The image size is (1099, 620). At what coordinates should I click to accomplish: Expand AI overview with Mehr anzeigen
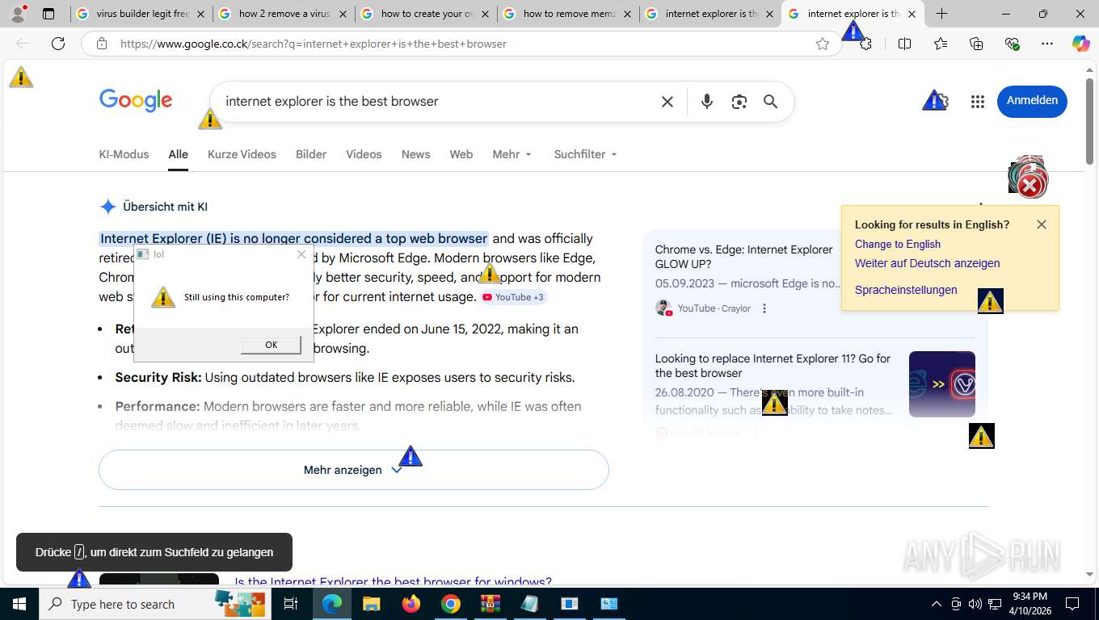353,470
